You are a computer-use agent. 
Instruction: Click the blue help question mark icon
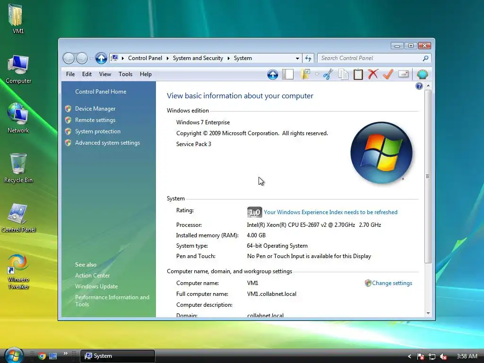point(419,86)
